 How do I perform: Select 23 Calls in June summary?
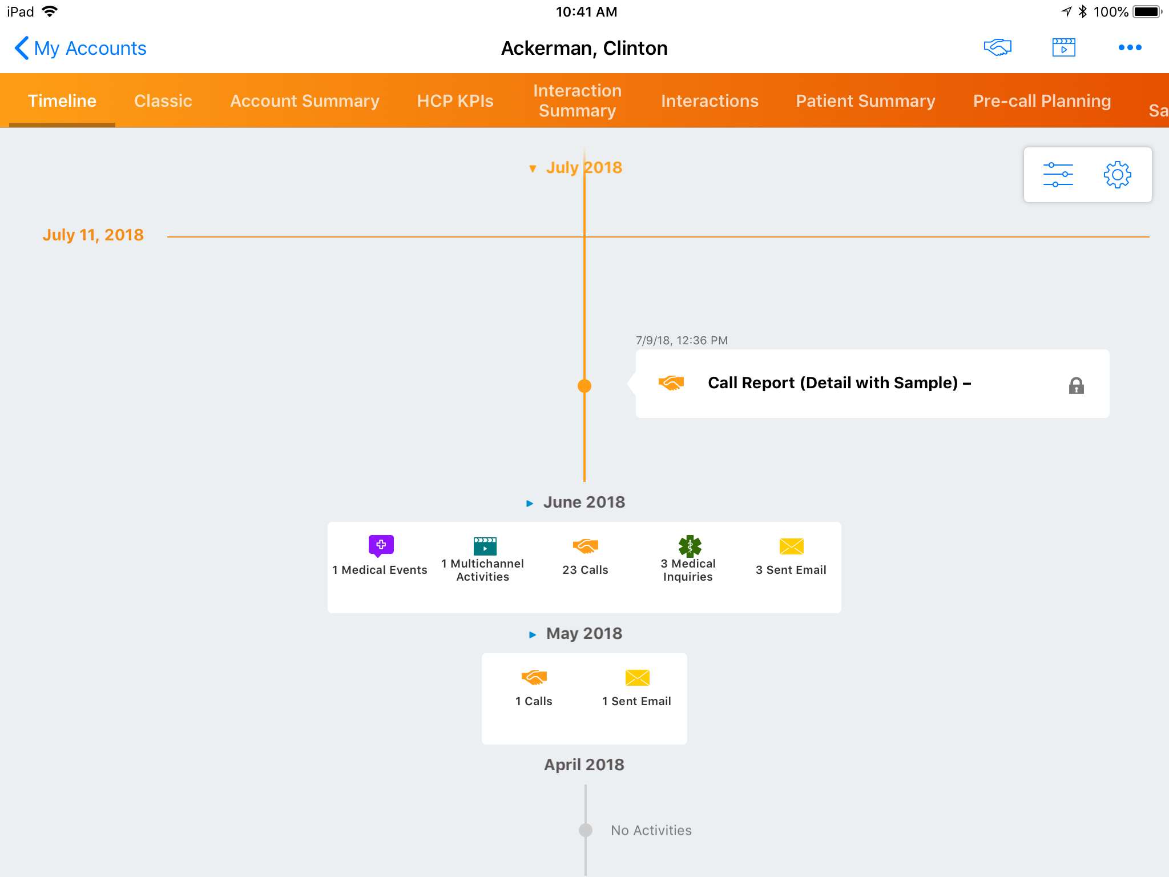tap(585, 546)
